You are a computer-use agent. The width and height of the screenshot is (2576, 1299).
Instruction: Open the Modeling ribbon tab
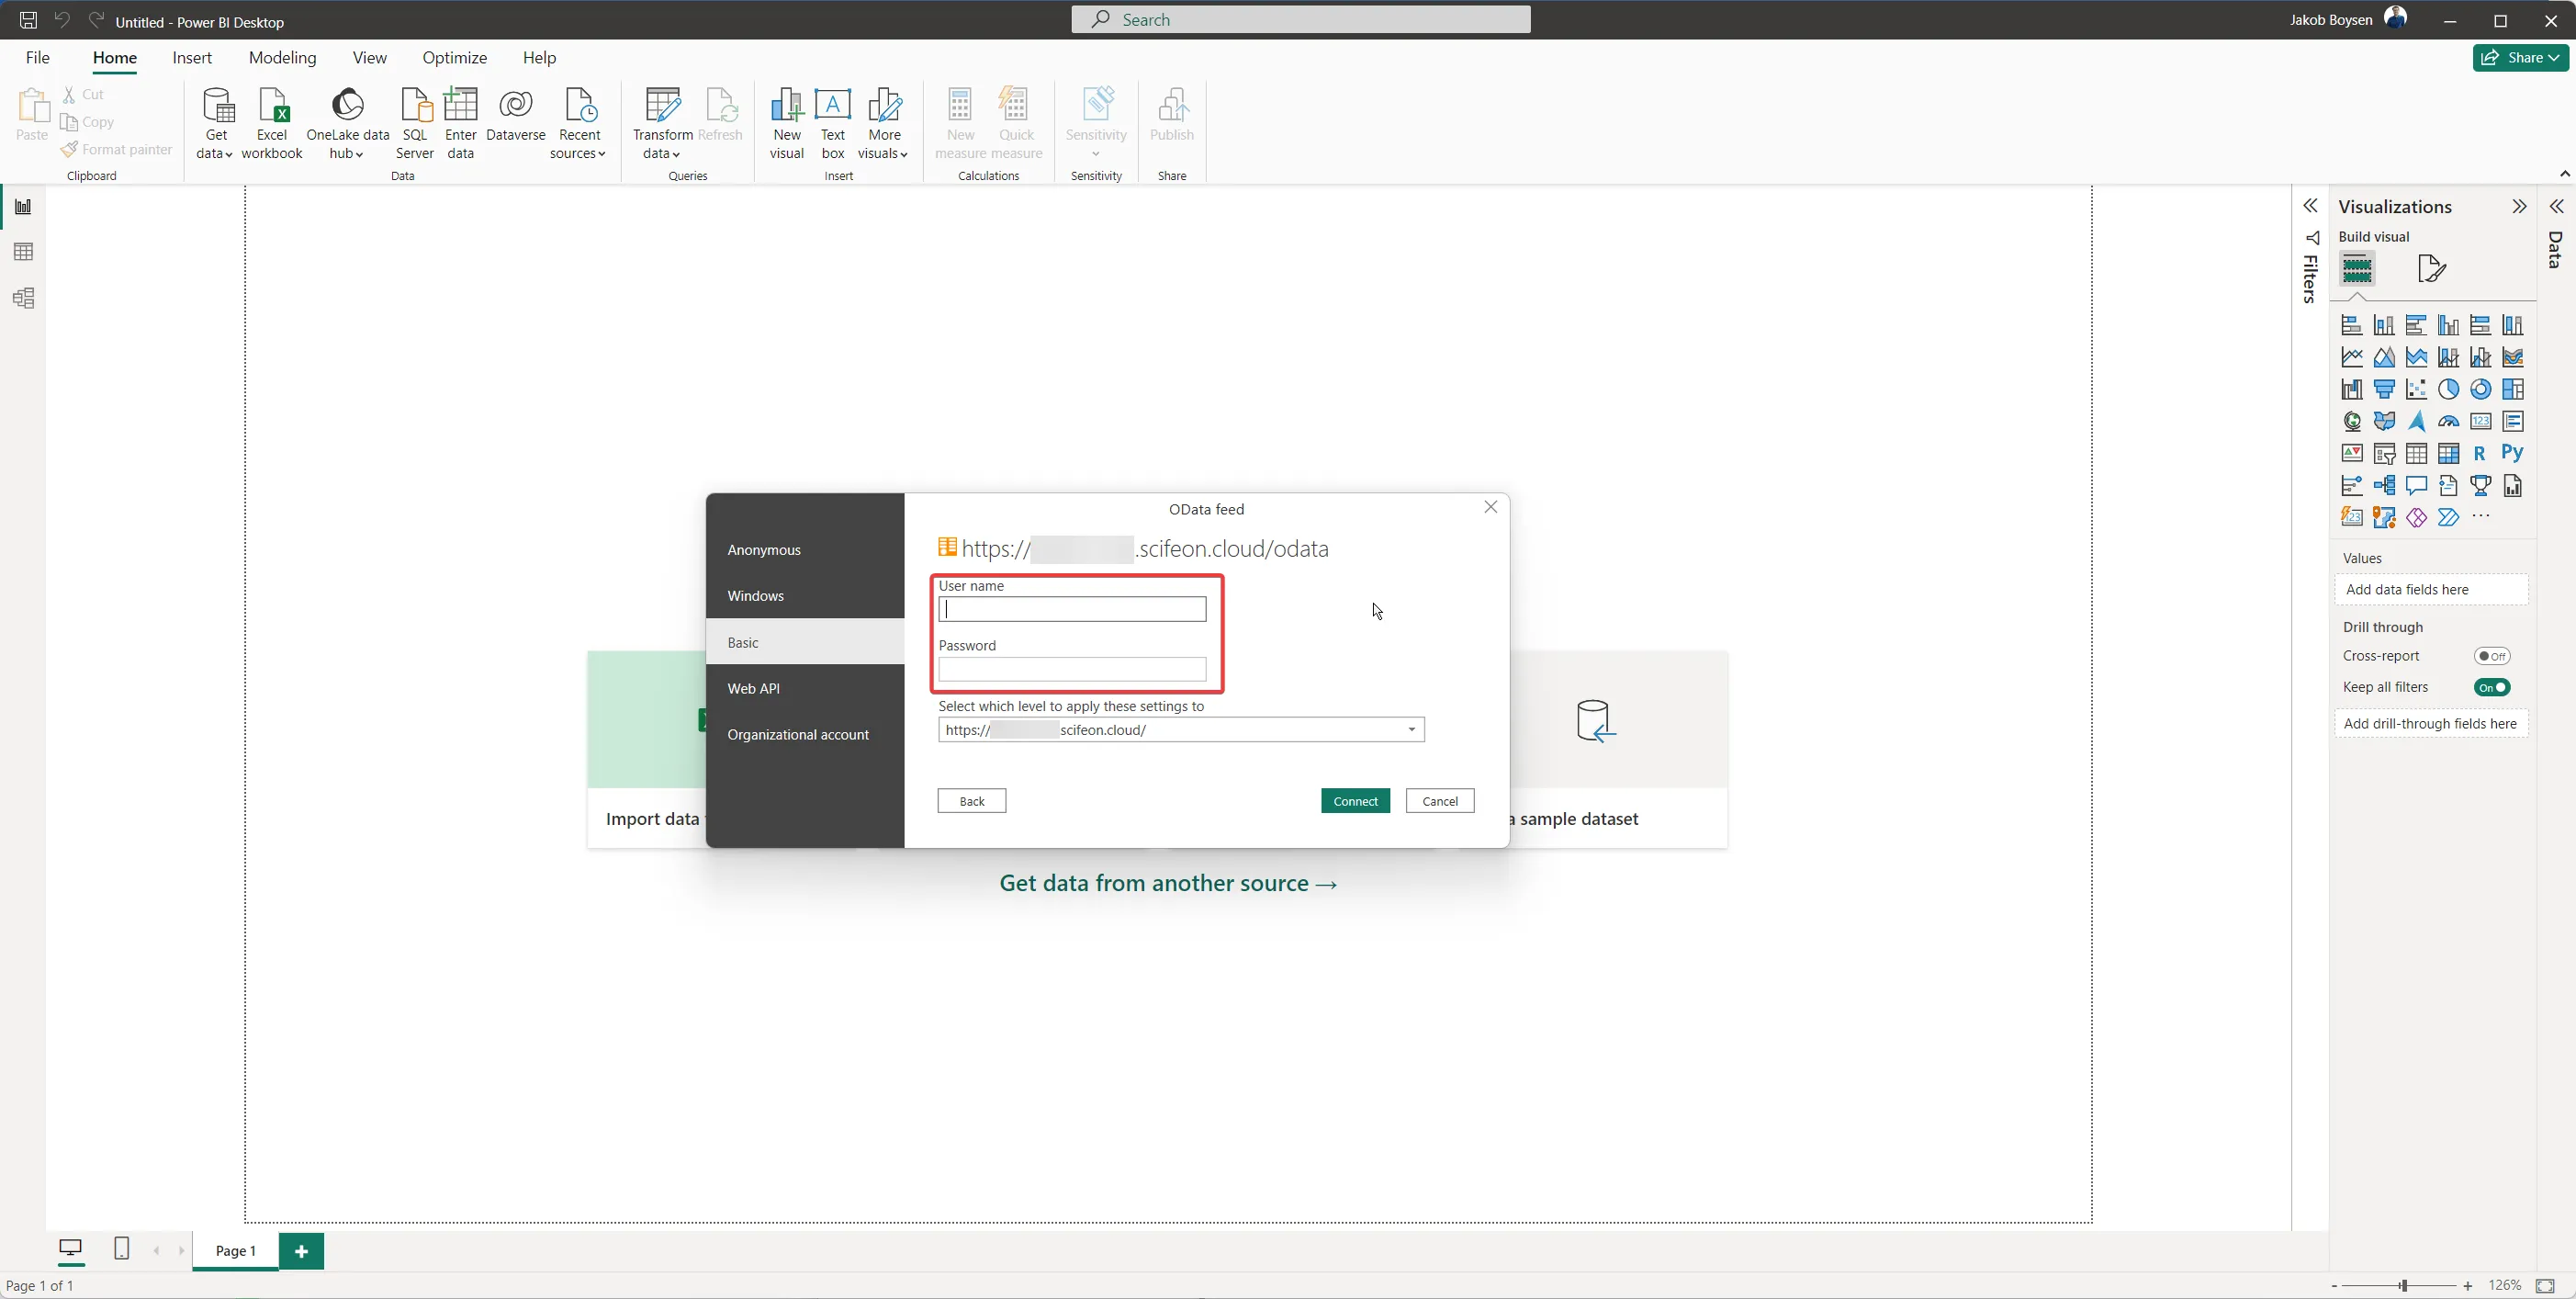(x=282, y=58)
